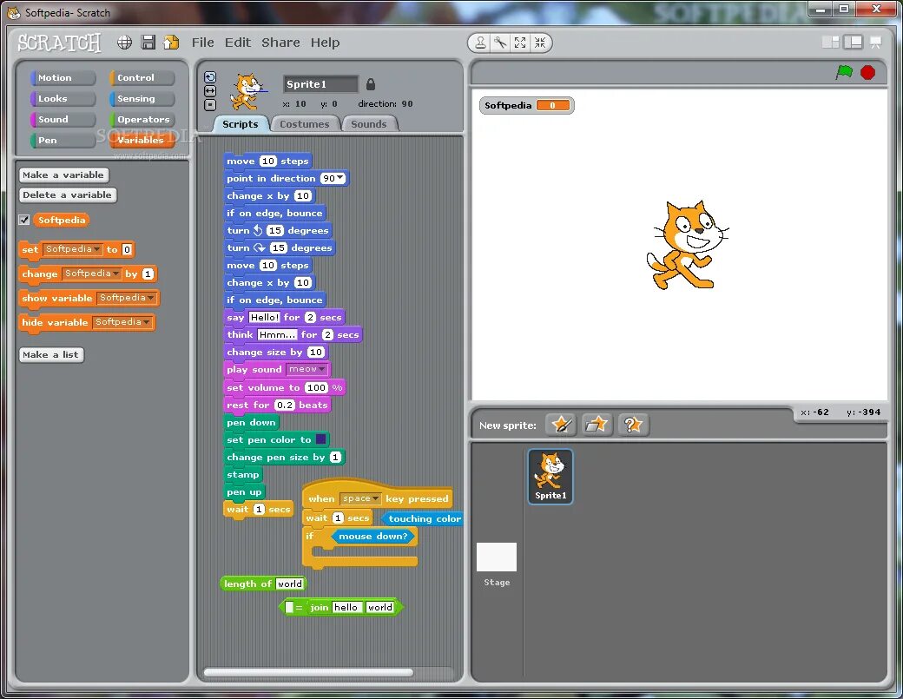Click the stamp pen block
This screenshot has height=699, width=903.
[242, 474]
